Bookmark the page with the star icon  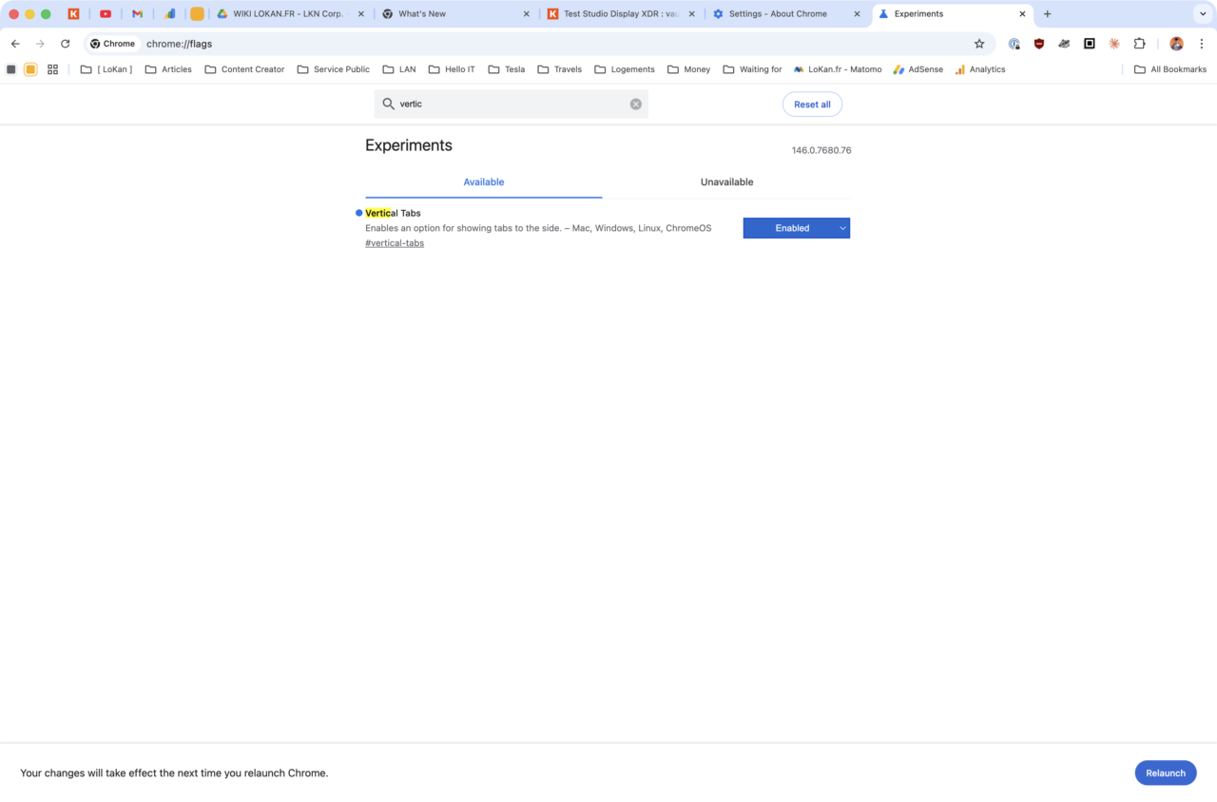[978, 44]
